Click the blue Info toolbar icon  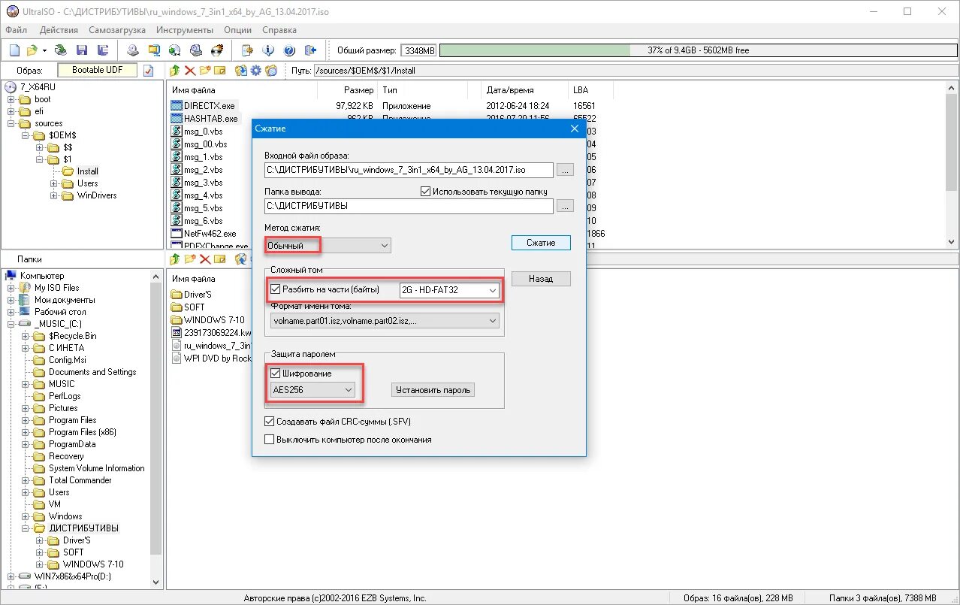coord(268,50)
